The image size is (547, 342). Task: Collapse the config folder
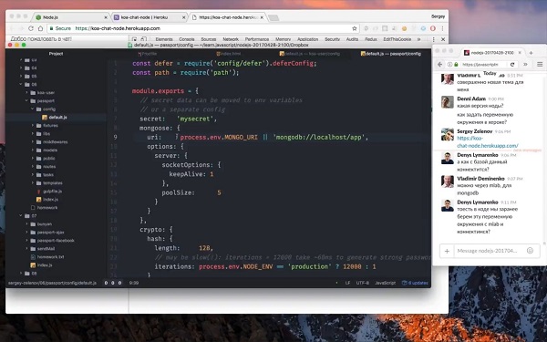click(x=33, y=109)
